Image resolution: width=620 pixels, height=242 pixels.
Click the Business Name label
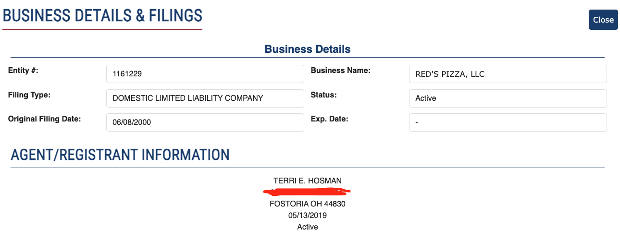click(341, 71)
